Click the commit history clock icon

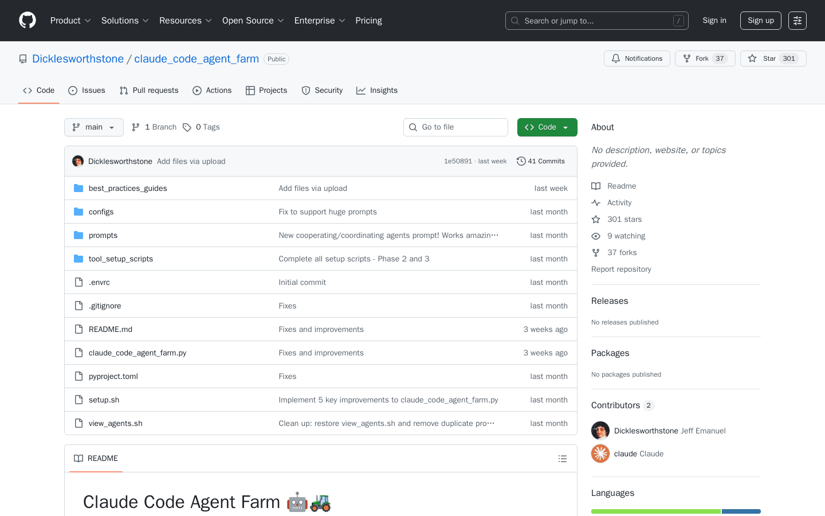click(521, 161)
